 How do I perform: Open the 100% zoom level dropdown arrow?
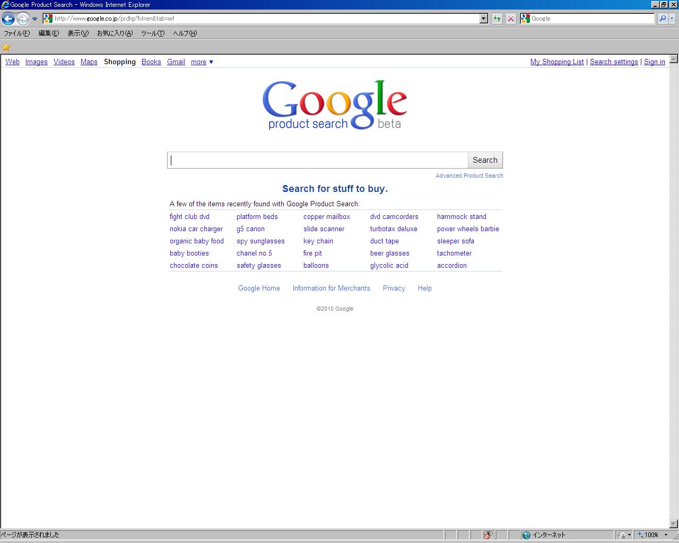point(666,535)
